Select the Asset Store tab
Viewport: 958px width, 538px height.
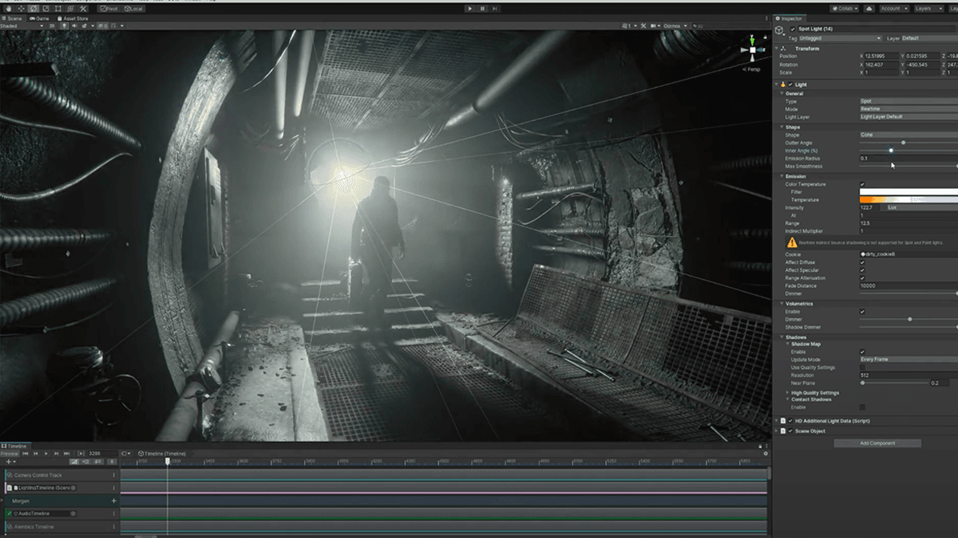click(74, 18)
